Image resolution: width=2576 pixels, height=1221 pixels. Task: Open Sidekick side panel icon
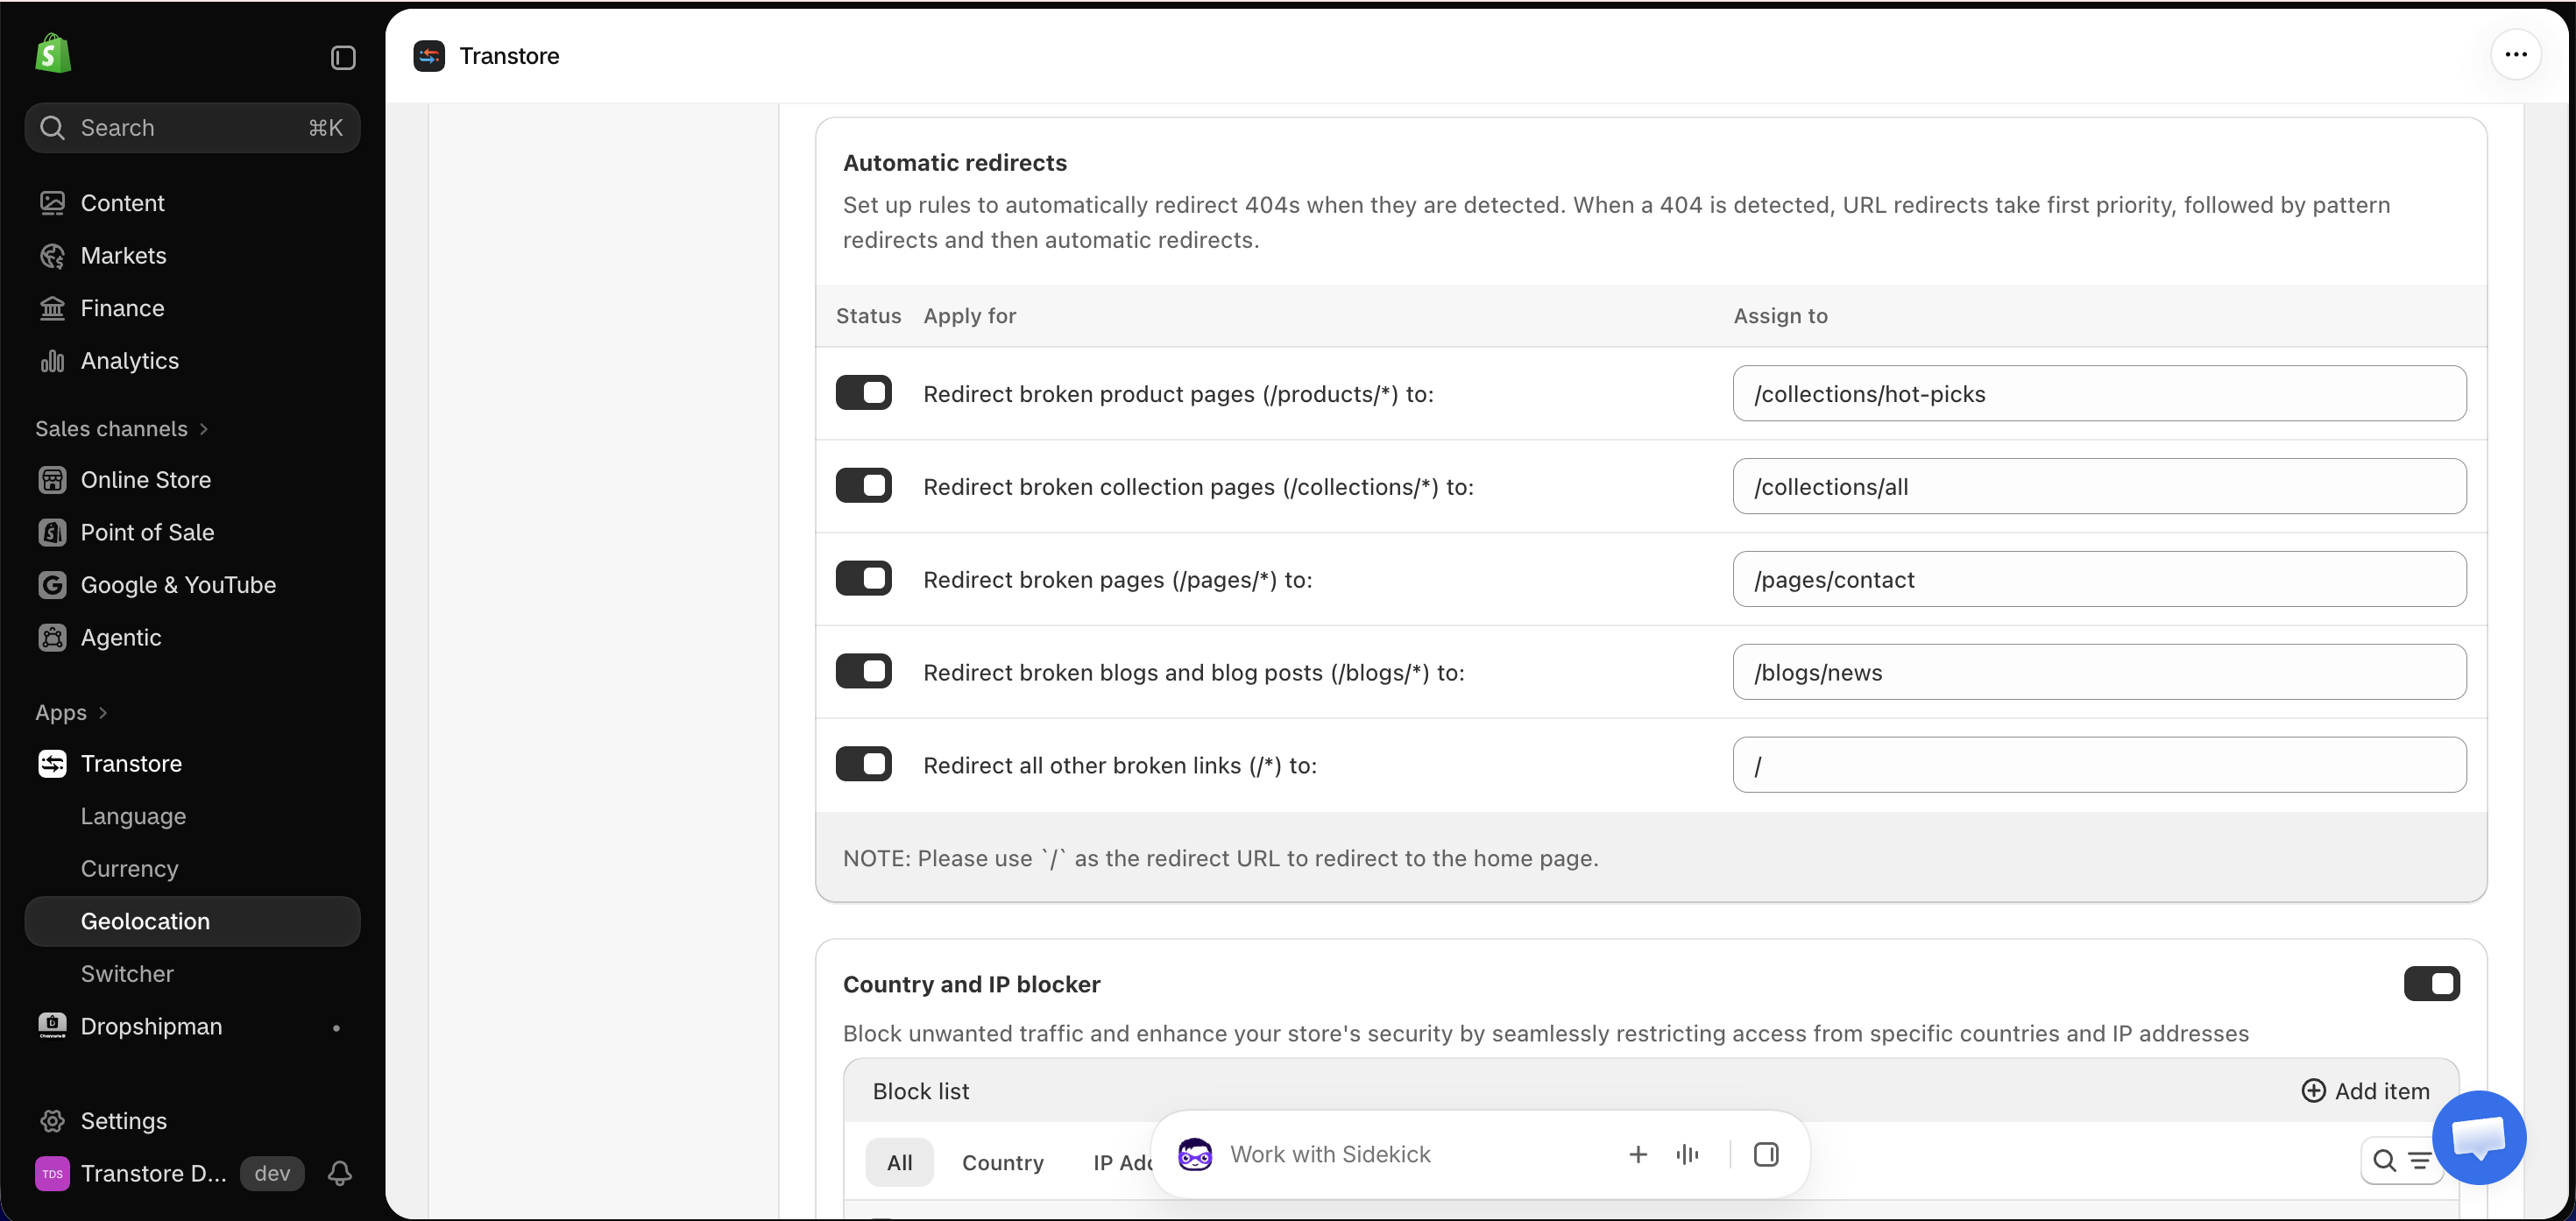point(1766,1154)
